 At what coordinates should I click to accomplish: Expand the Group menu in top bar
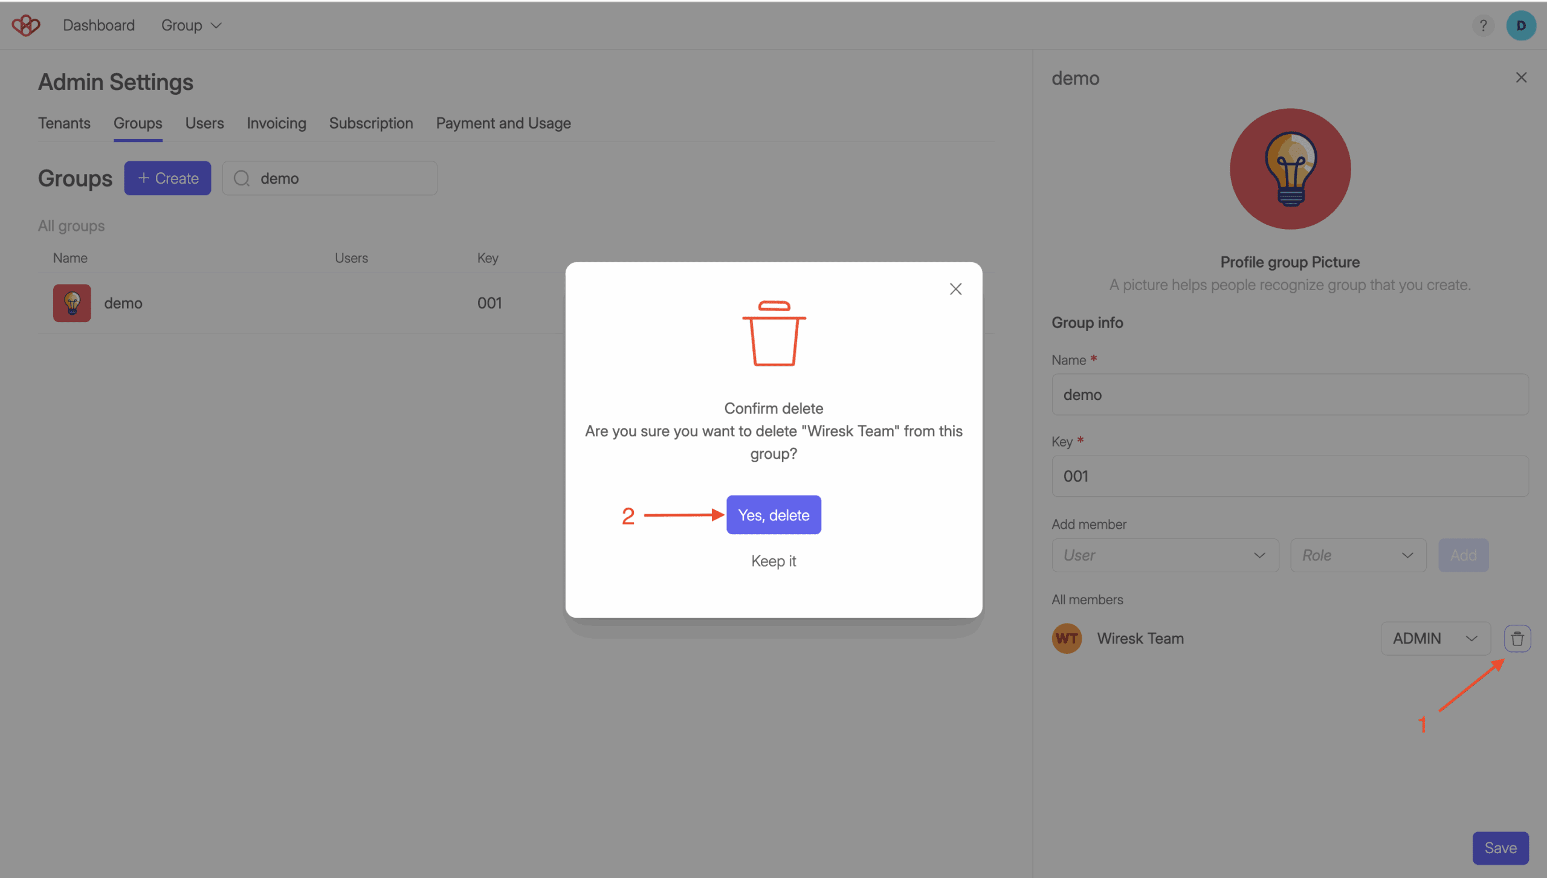pos(191,25)
